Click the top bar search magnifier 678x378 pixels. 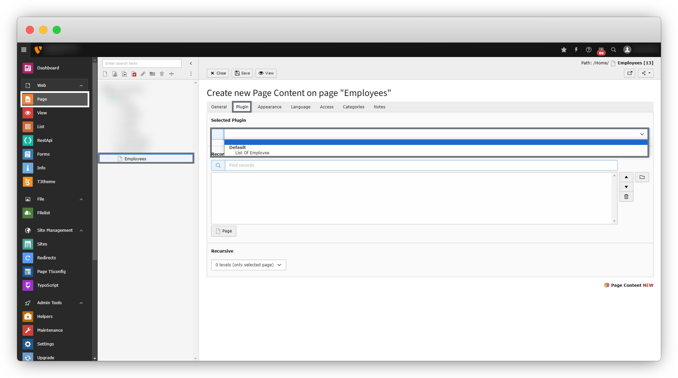[x=614, y=50]
